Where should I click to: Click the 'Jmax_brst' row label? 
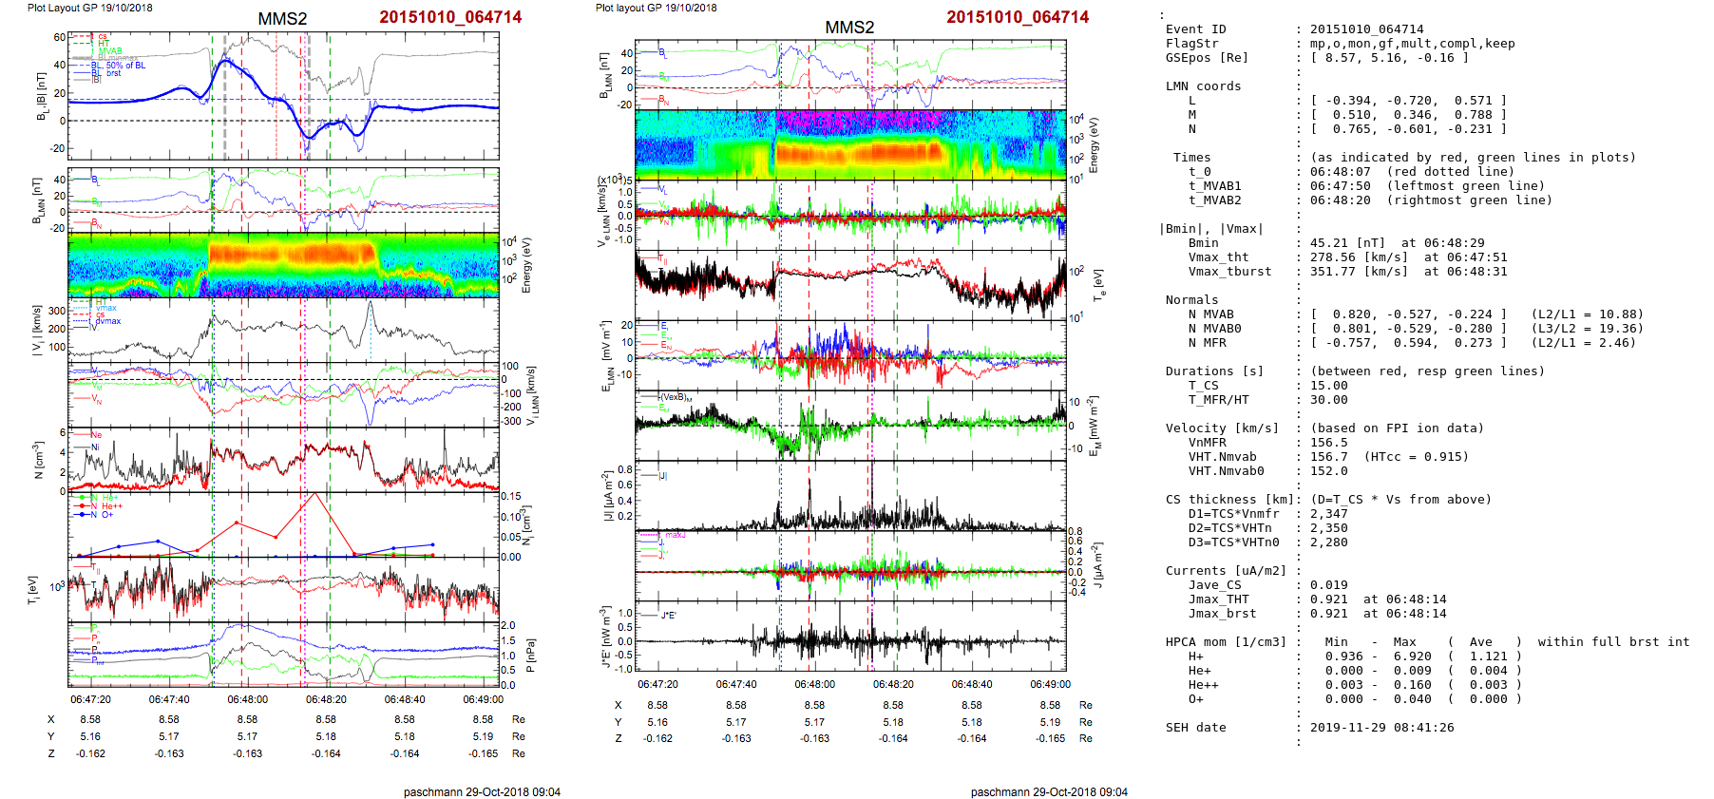pyautogui.click(x=1222, y=614)
